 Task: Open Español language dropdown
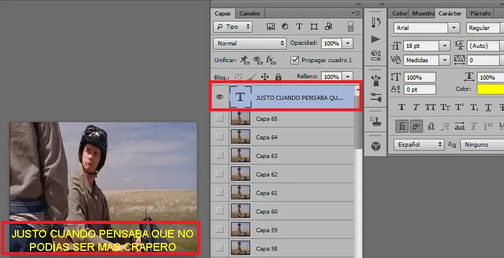click(x=419, y=144)
